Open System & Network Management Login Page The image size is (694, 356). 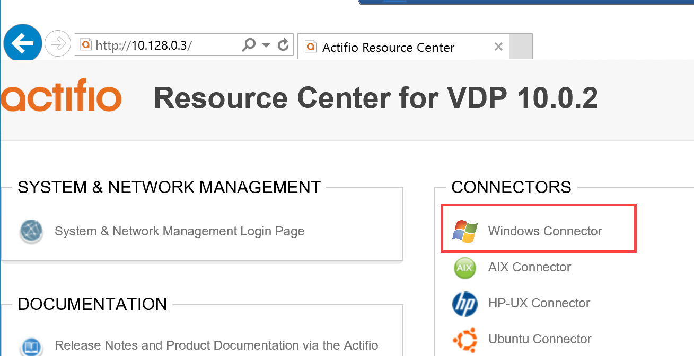(179, 231)
